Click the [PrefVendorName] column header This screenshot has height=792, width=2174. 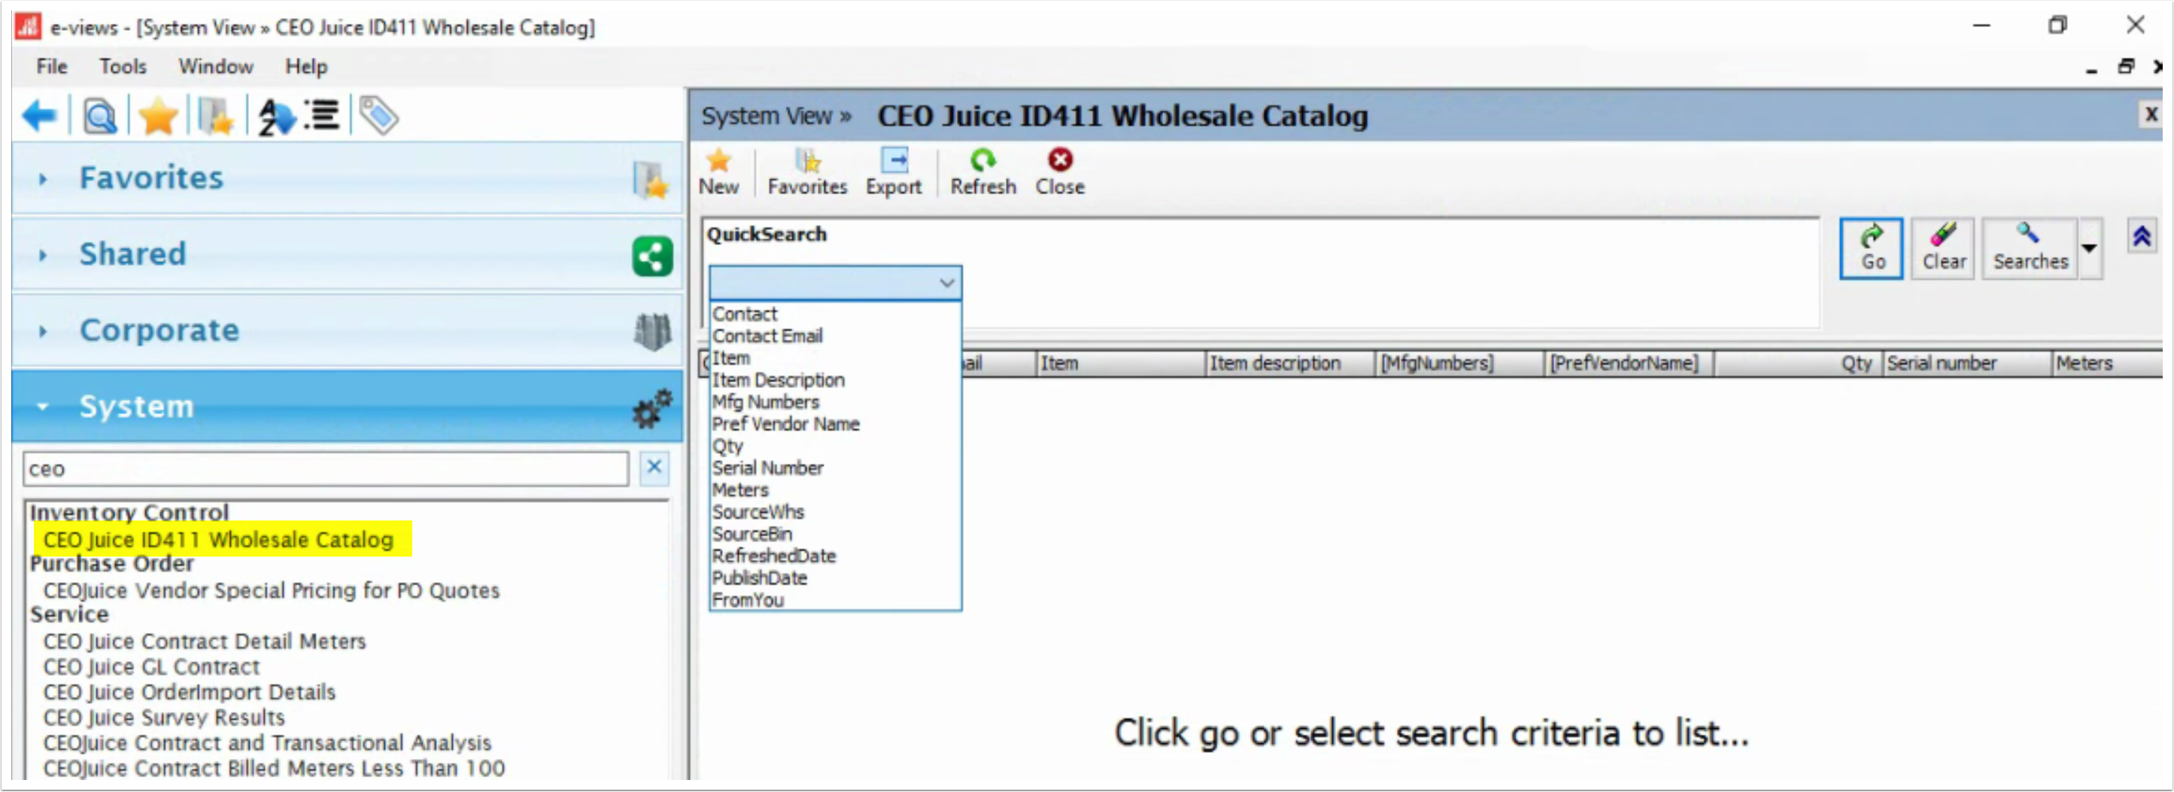pyautogui.click(x=1629, y=363)
